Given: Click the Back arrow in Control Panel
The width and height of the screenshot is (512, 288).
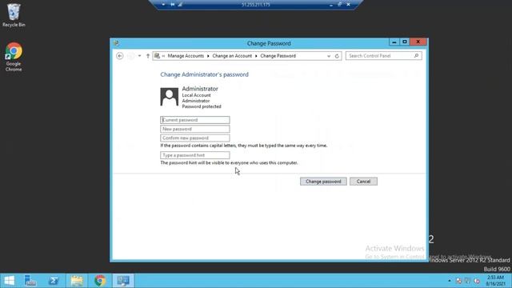Looking at the screenshot, I should click(120, 56).
